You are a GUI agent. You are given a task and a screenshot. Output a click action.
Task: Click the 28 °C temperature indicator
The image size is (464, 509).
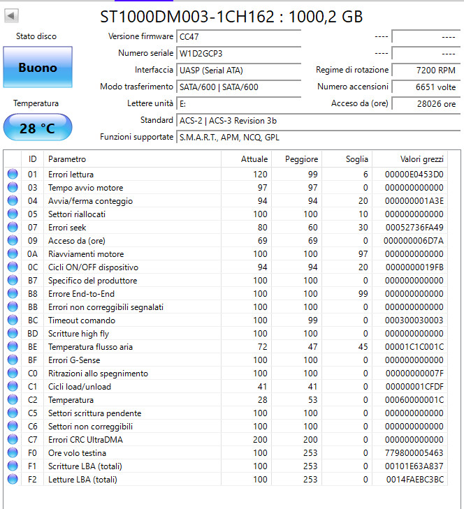pos(38,128)
